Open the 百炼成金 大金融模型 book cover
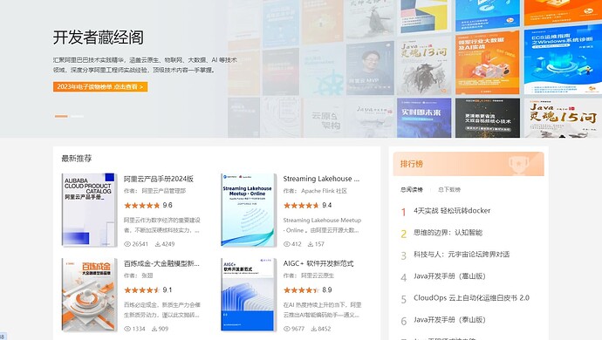 (x=89, y=295)
